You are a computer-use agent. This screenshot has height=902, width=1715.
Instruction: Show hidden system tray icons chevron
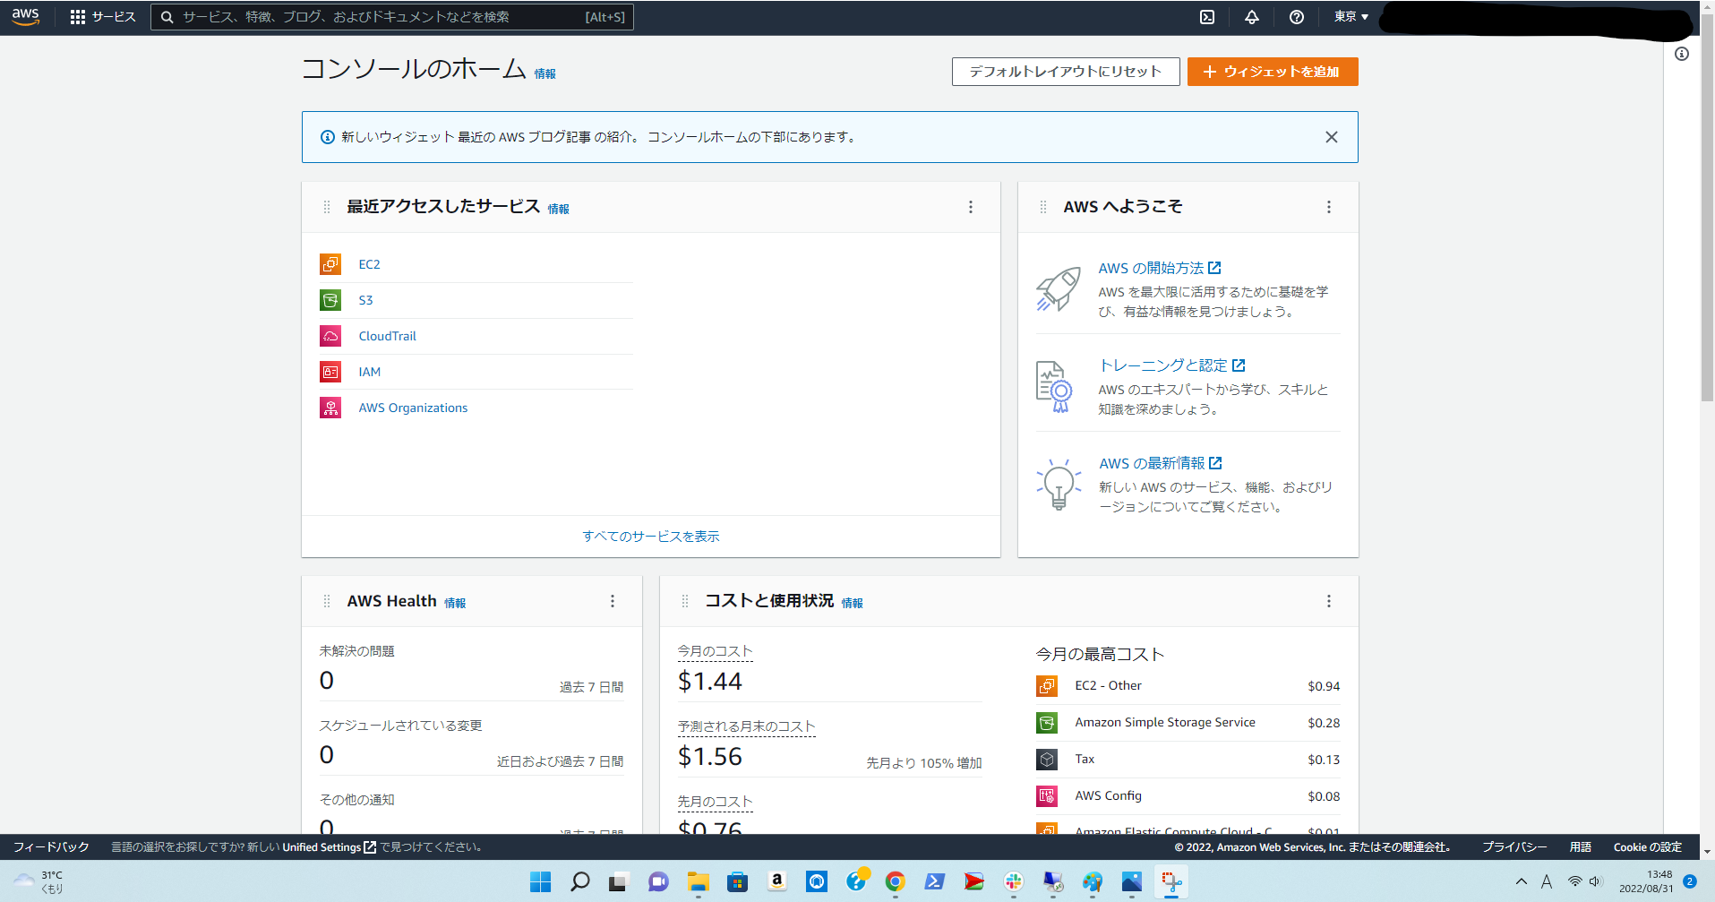coord(1522,882)
